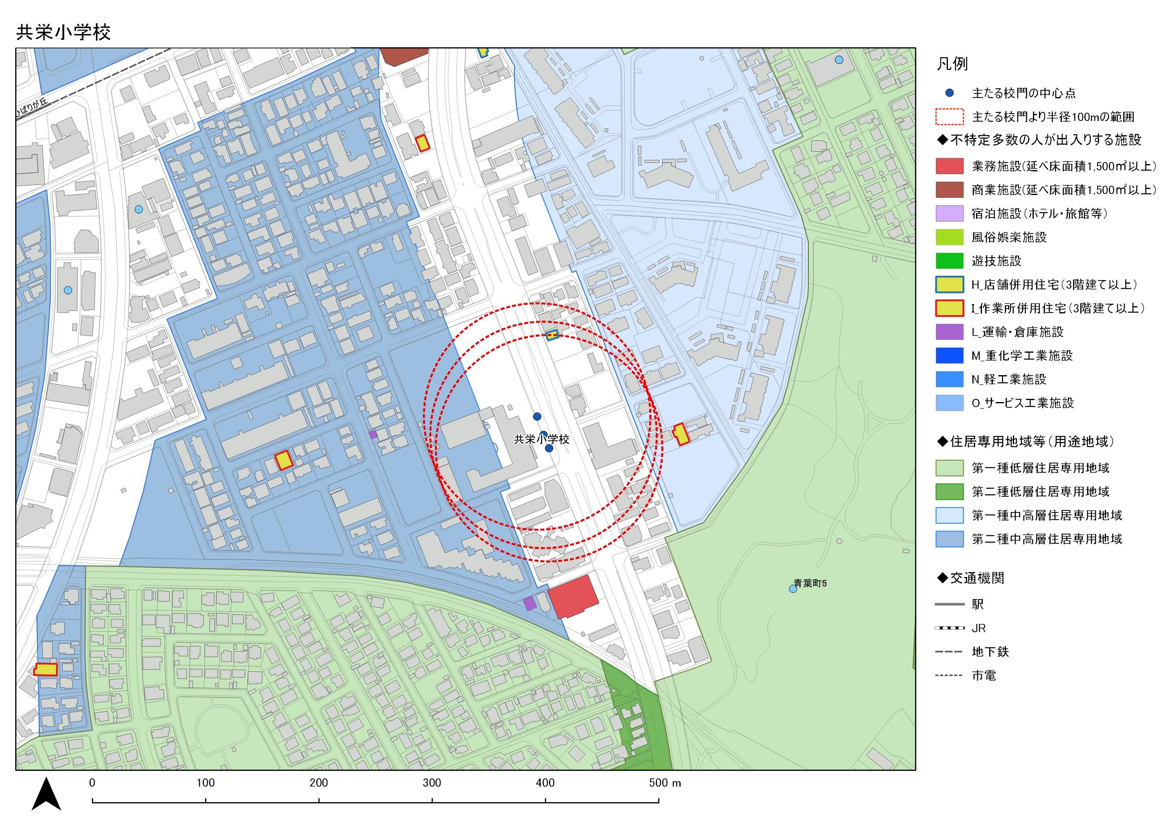Click the blue-outlined yellow building inside red circles
Screen dimensions: 1173x829
click(x=552, y=335)
